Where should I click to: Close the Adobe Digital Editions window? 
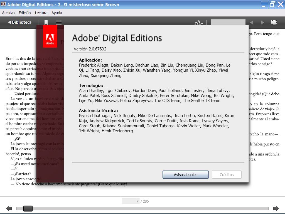pos(281,4)
